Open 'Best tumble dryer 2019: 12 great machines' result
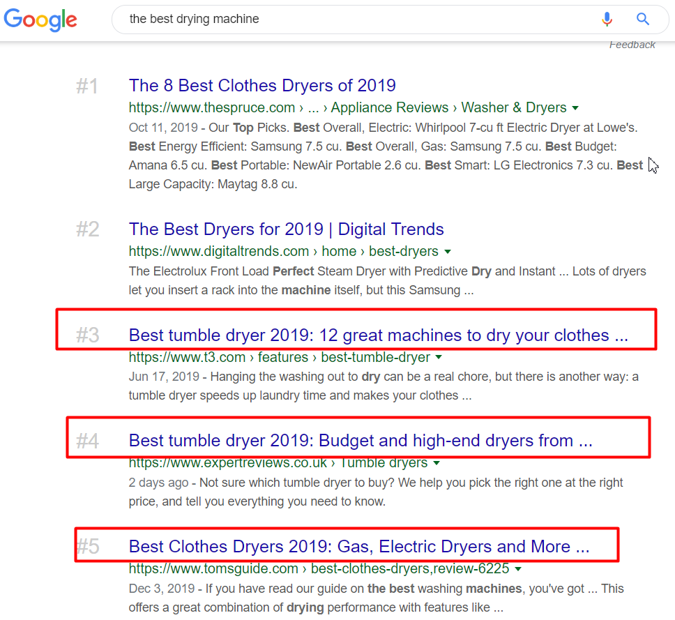 379,335
